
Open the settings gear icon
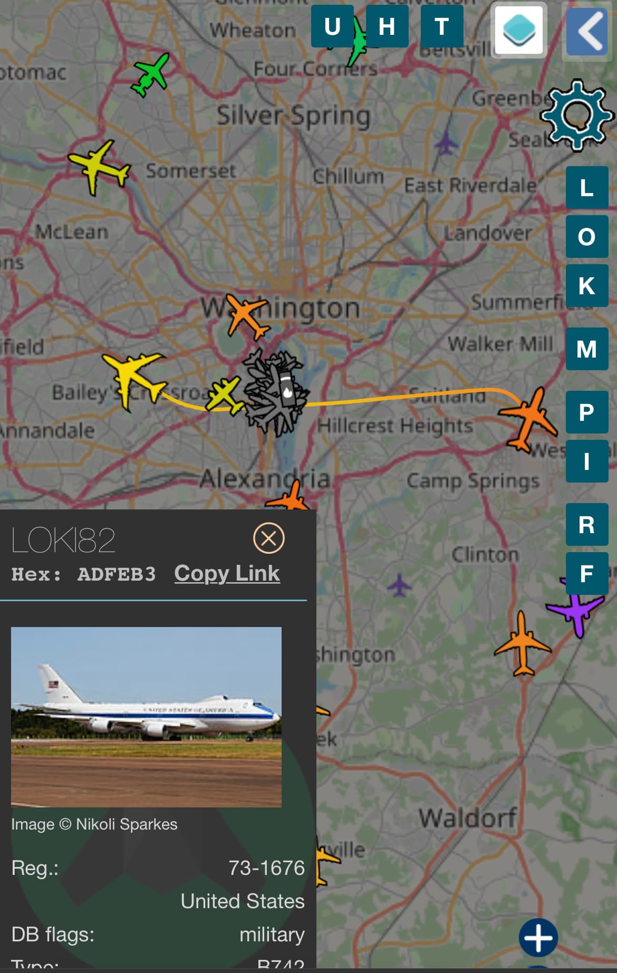[x=577, y=115]
